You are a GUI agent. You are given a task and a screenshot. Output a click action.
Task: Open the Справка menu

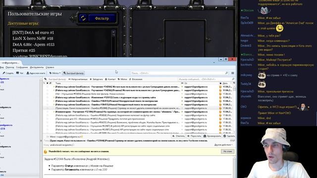[50, 67]
